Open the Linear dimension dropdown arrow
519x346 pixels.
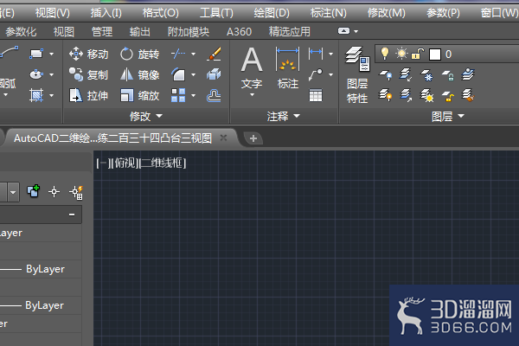(x=330, y=54)
